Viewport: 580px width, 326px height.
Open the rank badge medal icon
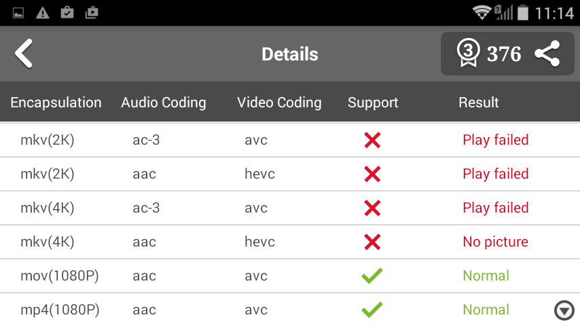click(x=469, y=53)
